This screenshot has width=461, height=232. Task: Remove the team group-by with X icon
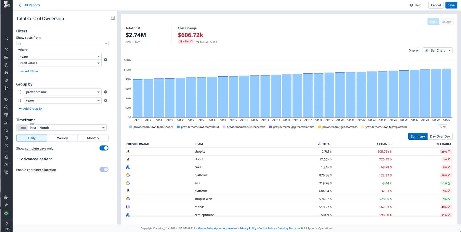(106, 101)
